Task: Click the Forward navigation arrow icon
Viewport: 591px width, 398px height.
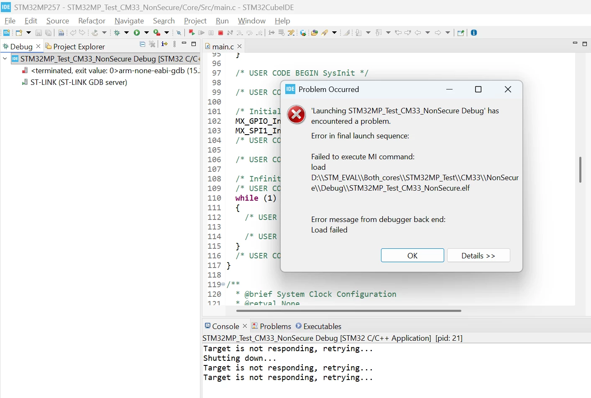Action: [x=438, y=33]
